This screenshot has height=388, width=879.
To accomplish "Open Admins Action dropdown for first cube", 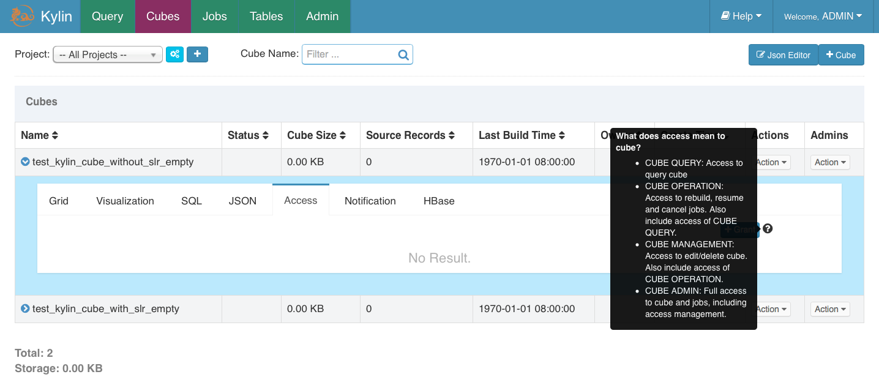I will point(831,162).
